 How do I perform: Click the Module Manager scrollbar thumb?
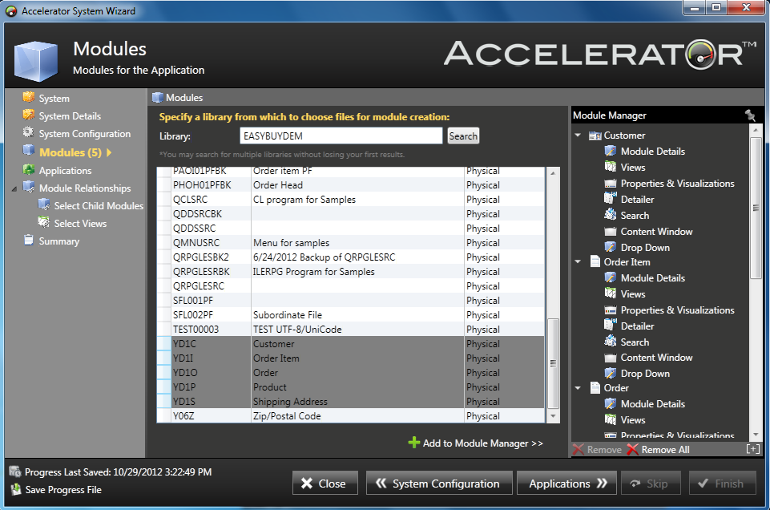point(756,208)
